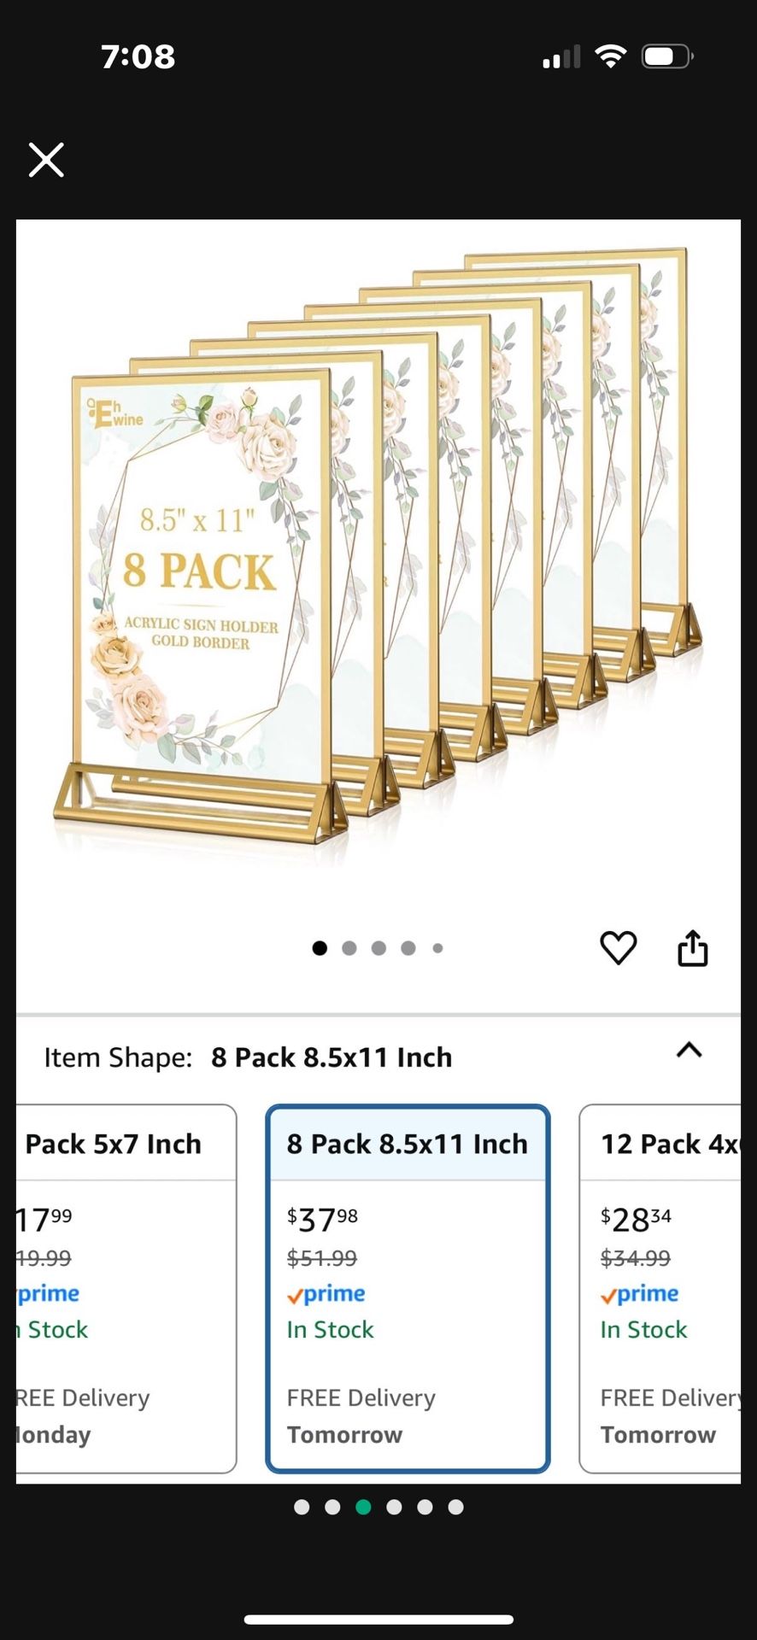Tap the prime badge on the 12 Pack card
757x1640 pixels.
click(639, 1294)
